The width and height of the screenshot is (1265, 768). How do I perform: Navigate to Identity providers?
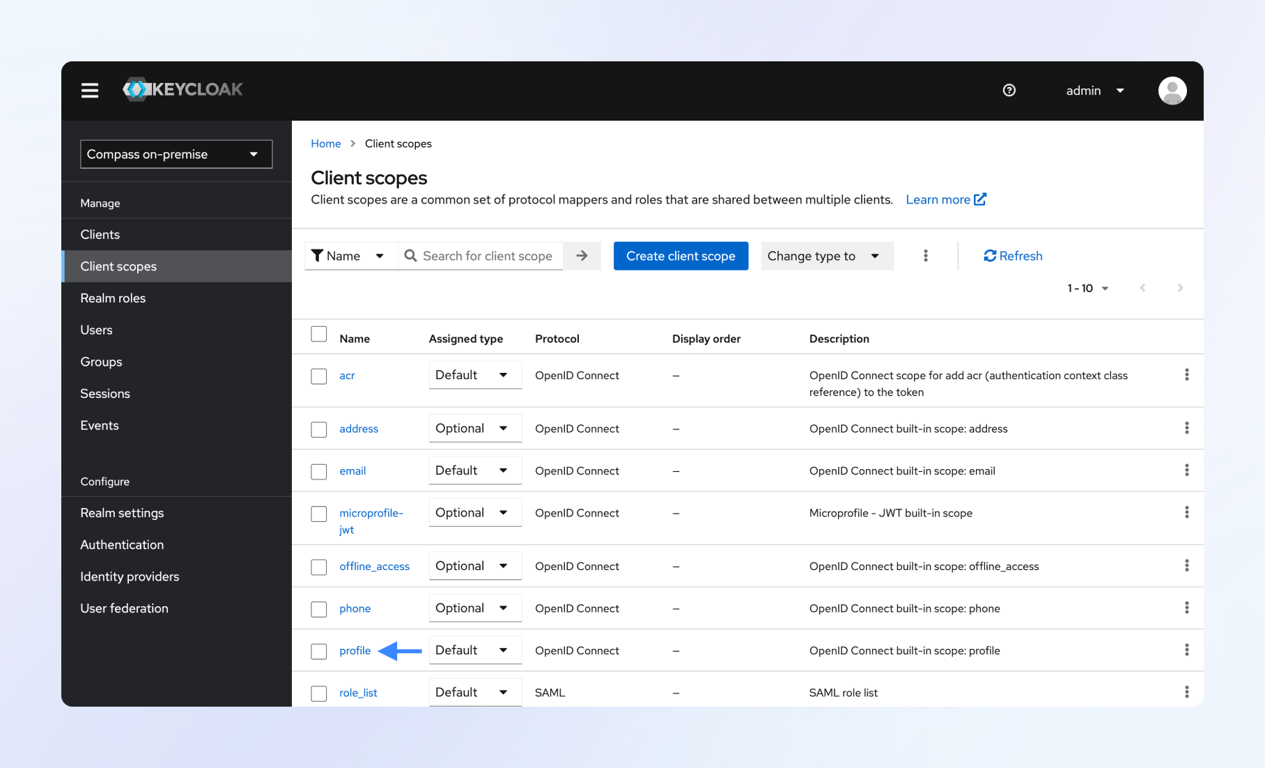tap(130, 576)
